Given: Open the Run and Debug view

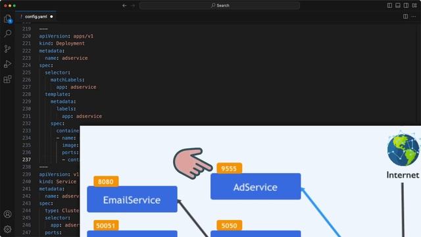Looking at the screenshot, I should [x=7, y=64].
